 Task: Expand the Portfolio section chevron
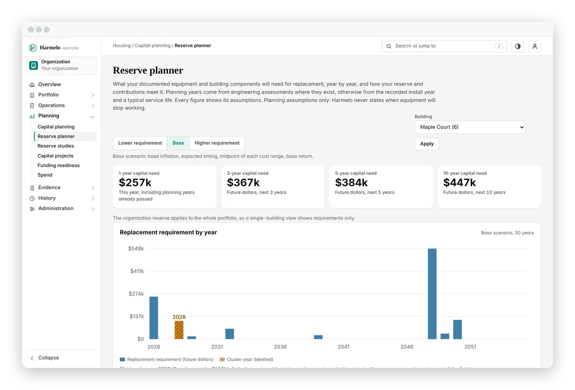[x=93, y=95]
